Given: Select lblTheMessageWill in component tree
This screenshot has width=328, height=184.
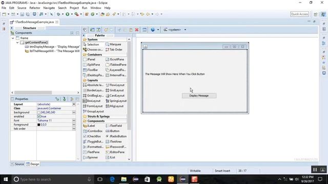Looking at the screenshot, I should 52,51.
